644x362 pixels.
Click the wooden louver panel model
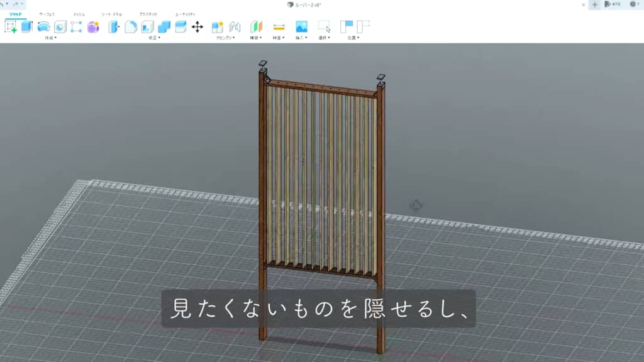point(322,182)
